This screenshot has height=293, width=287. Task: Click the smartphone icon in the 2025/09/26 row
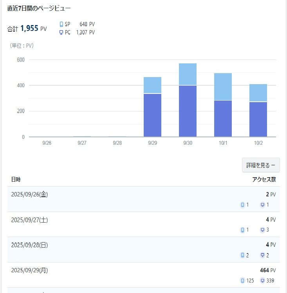242,205
